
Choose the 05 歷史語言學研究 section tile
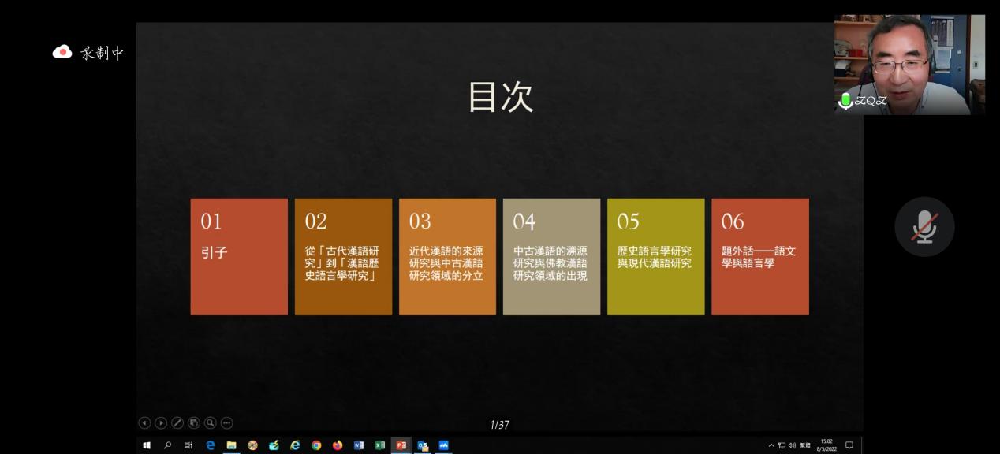(655, 256)
